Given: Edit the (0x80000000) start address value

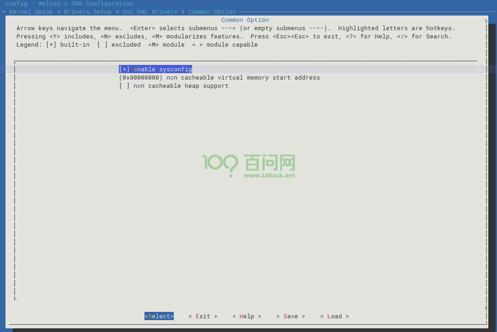Looking at the screenshot, I should [x=141, y=78].
